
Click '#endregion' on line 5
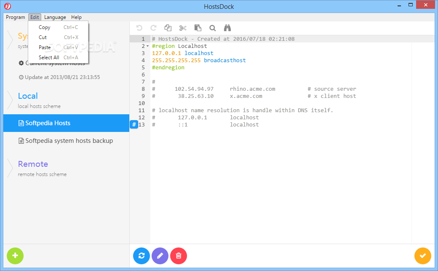point(168,68)
